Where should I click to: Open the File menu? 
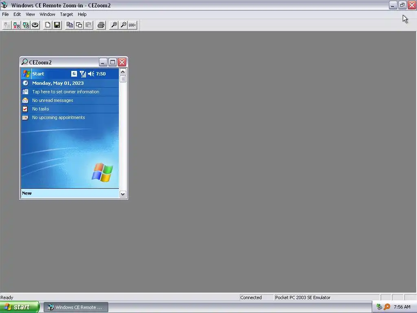(5, 14)
